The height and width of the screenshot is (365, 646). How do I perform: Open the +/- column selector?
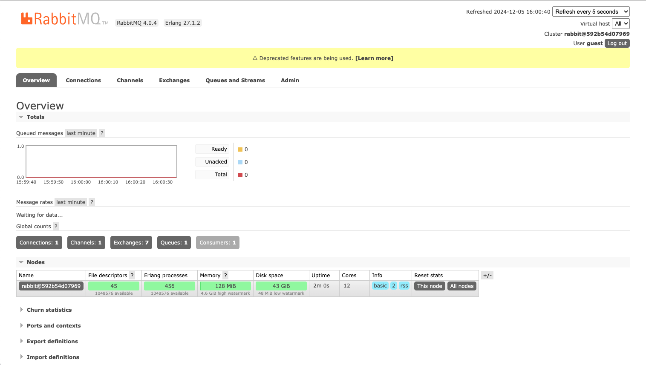[x=487, y=275]
